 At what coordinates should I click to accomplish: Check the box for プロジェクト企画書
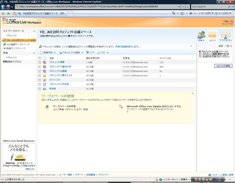[40, 71]
